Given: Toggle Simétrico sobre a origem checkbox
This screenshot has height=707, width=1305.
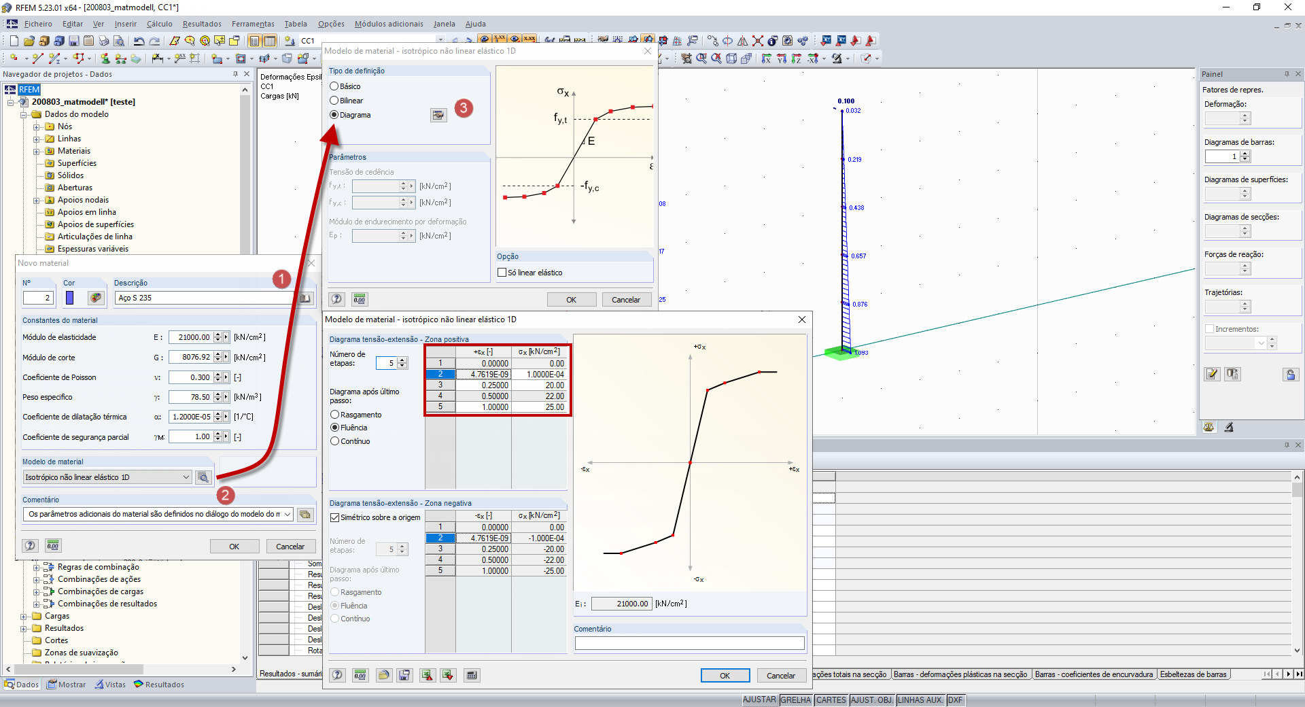Looking at the screenshot, I should [x=335, y=517].
